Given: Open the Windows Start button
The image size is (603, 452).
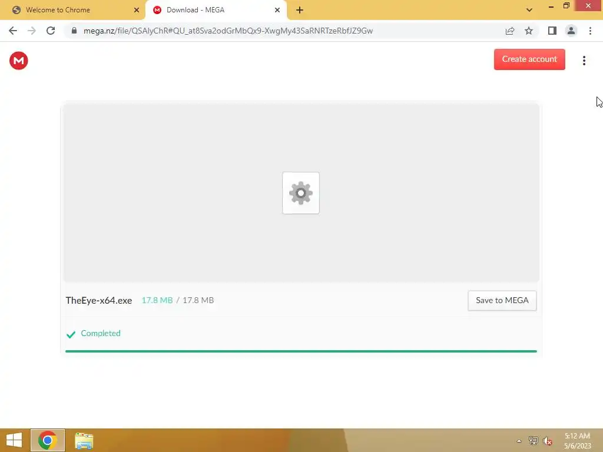Looking at the screenshot, I should [x=14, y=440].
